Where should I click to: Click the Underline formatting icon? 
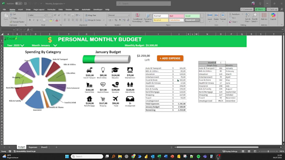click(37, 20)
